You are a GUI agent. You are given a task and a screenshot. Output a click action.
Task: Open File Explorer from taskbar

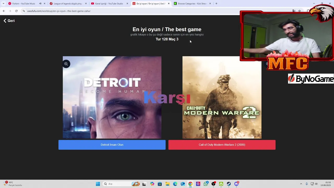(x=168, y=184)
